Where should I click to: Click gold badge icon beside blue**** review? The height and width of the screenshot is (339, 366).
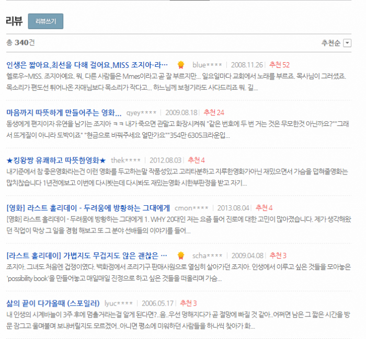point(181,65)
